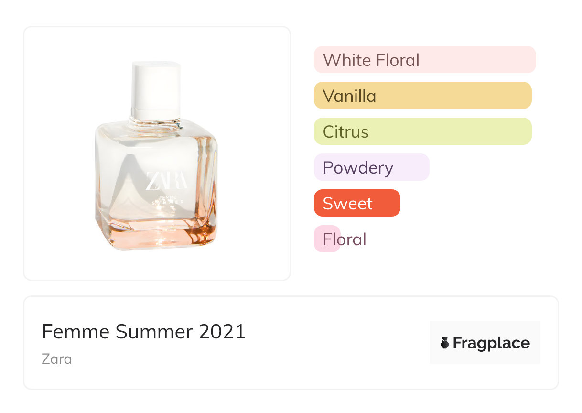Select the pink Floral accord bar
582x413 pixels.
(x=327, y=239)
